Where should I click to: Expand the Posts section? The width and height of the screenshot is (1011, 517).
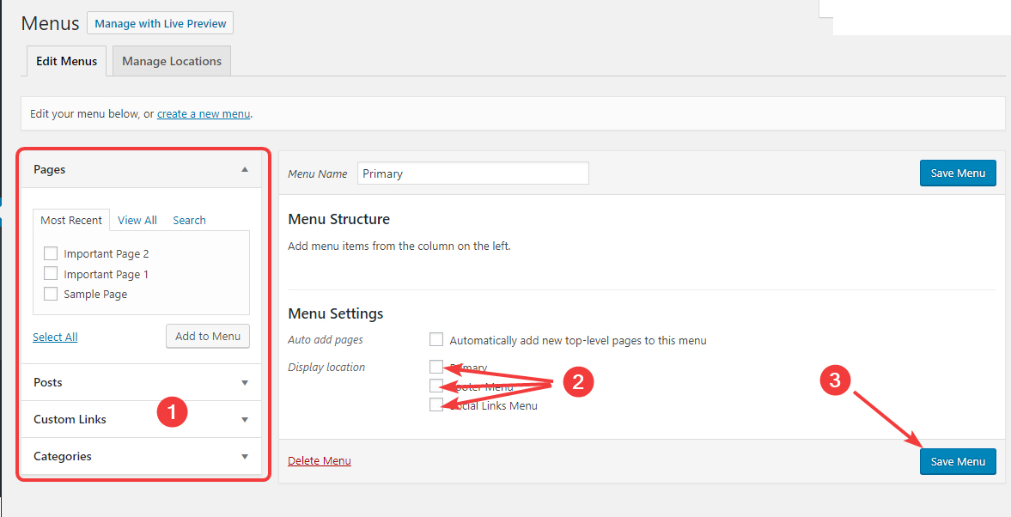[x=245, y=383]
